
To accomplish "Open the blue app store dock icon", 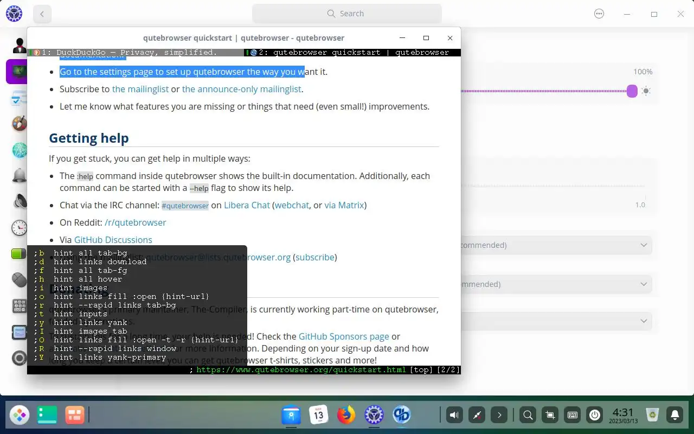I will coord(291,416).
